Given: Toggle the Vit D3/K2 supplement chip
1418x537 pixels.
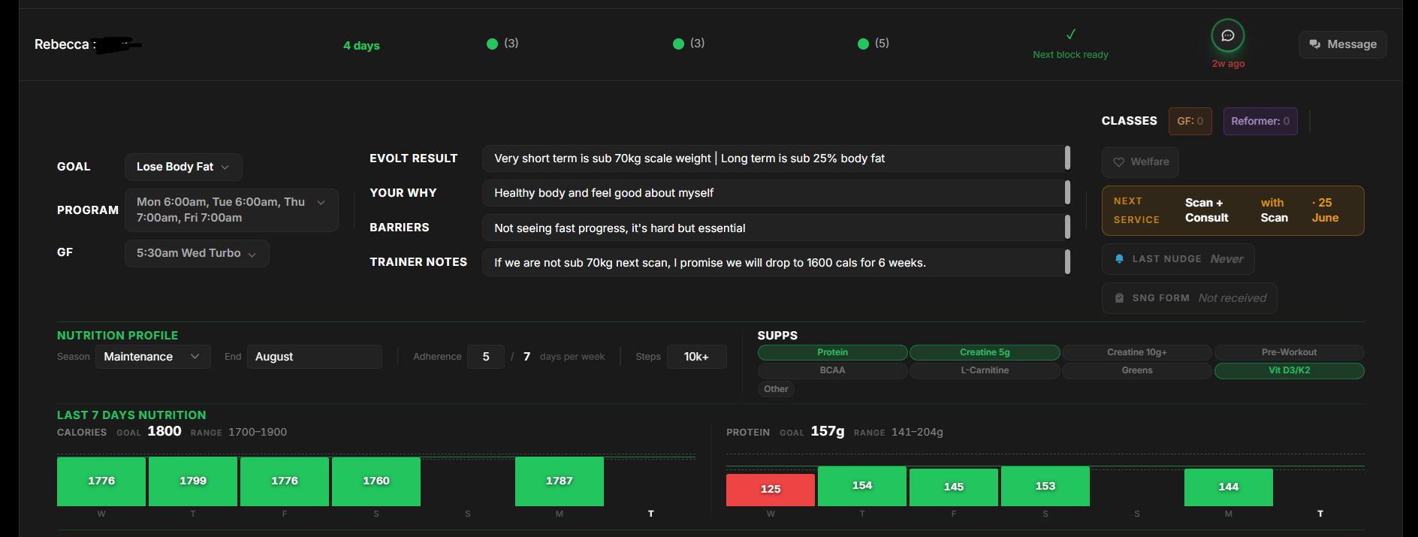Looking at the screenshot, I should click(x=1289, y=370).
